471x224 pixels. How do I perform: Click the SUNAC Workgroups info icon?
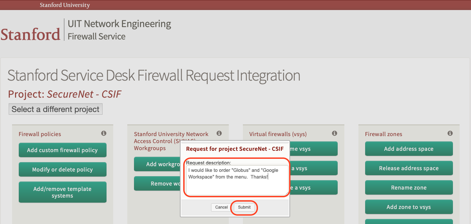pyautogui.click(x=219, y=133)
